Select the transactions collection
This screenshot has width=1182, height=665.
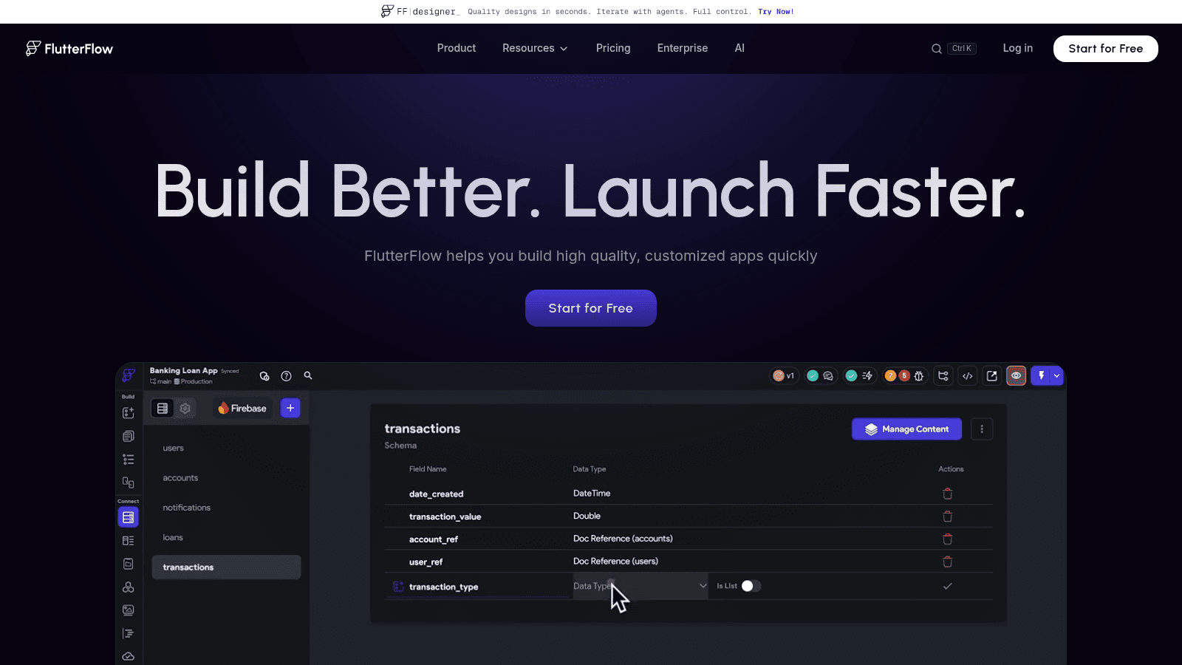tap(226, 567)
